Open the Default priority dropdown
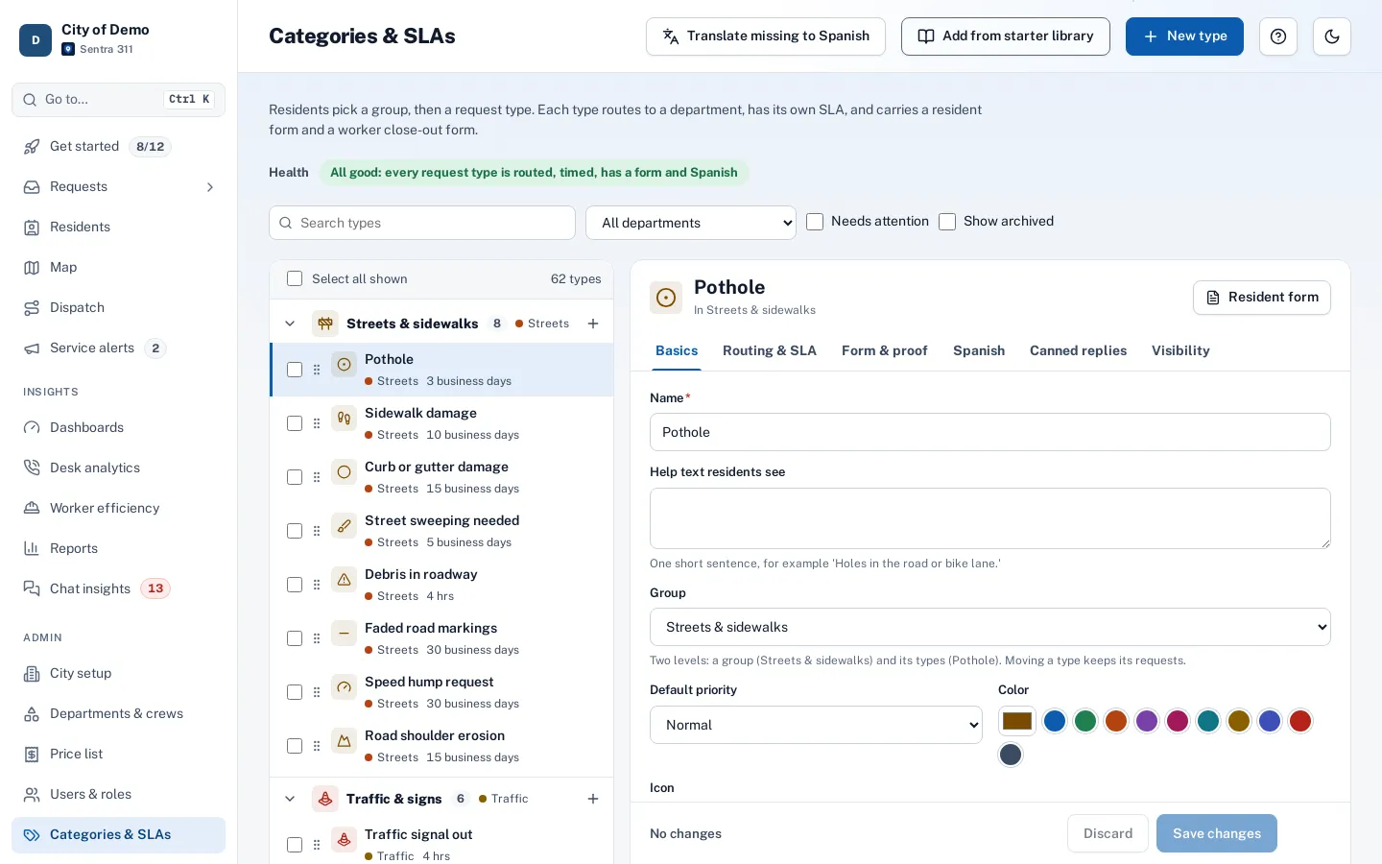1382x864 pixels. click(816, 725)
